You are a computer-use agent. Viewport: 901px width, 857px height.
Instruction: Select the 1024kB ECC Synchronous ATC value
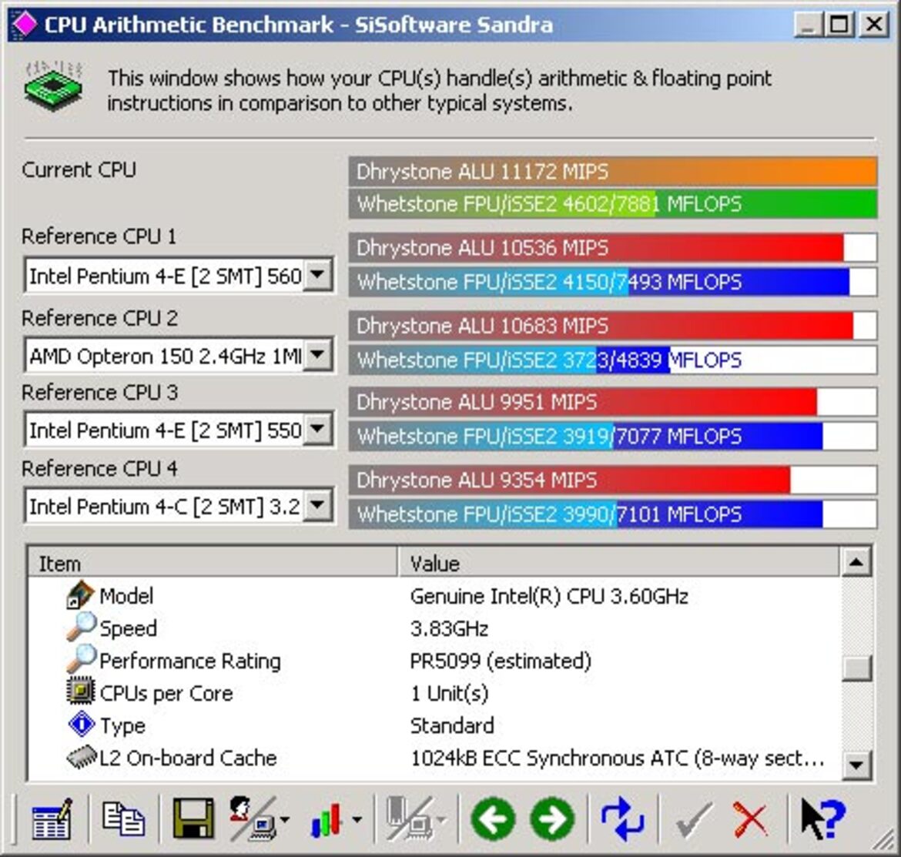point(618,758)
